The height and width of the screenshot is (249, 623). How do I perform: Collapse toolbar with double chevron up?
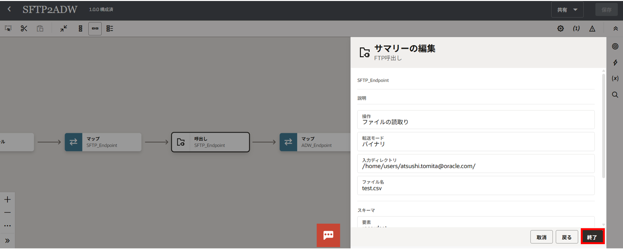click(616, 29)
